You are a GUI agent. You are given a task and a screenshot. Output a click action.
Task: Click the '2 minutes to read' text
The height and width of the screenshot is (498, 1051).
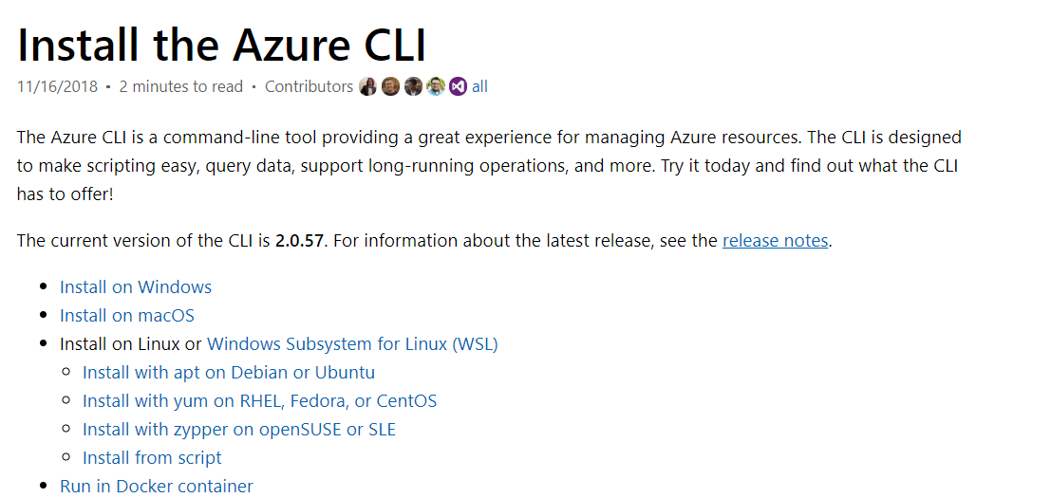pos(181,86)
